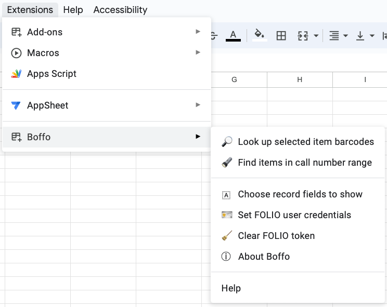Click the merge cells icon

303,36
